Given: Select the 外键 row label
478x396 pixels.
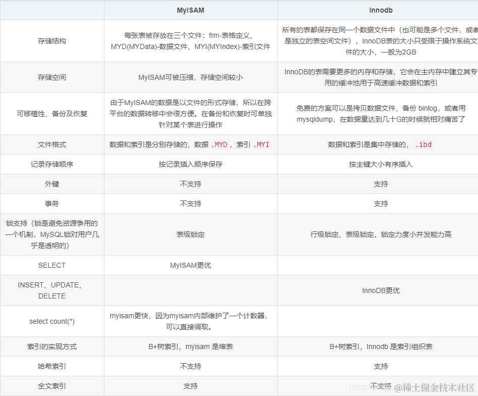Looking at the screenshot, I should (x=52, y=184).
